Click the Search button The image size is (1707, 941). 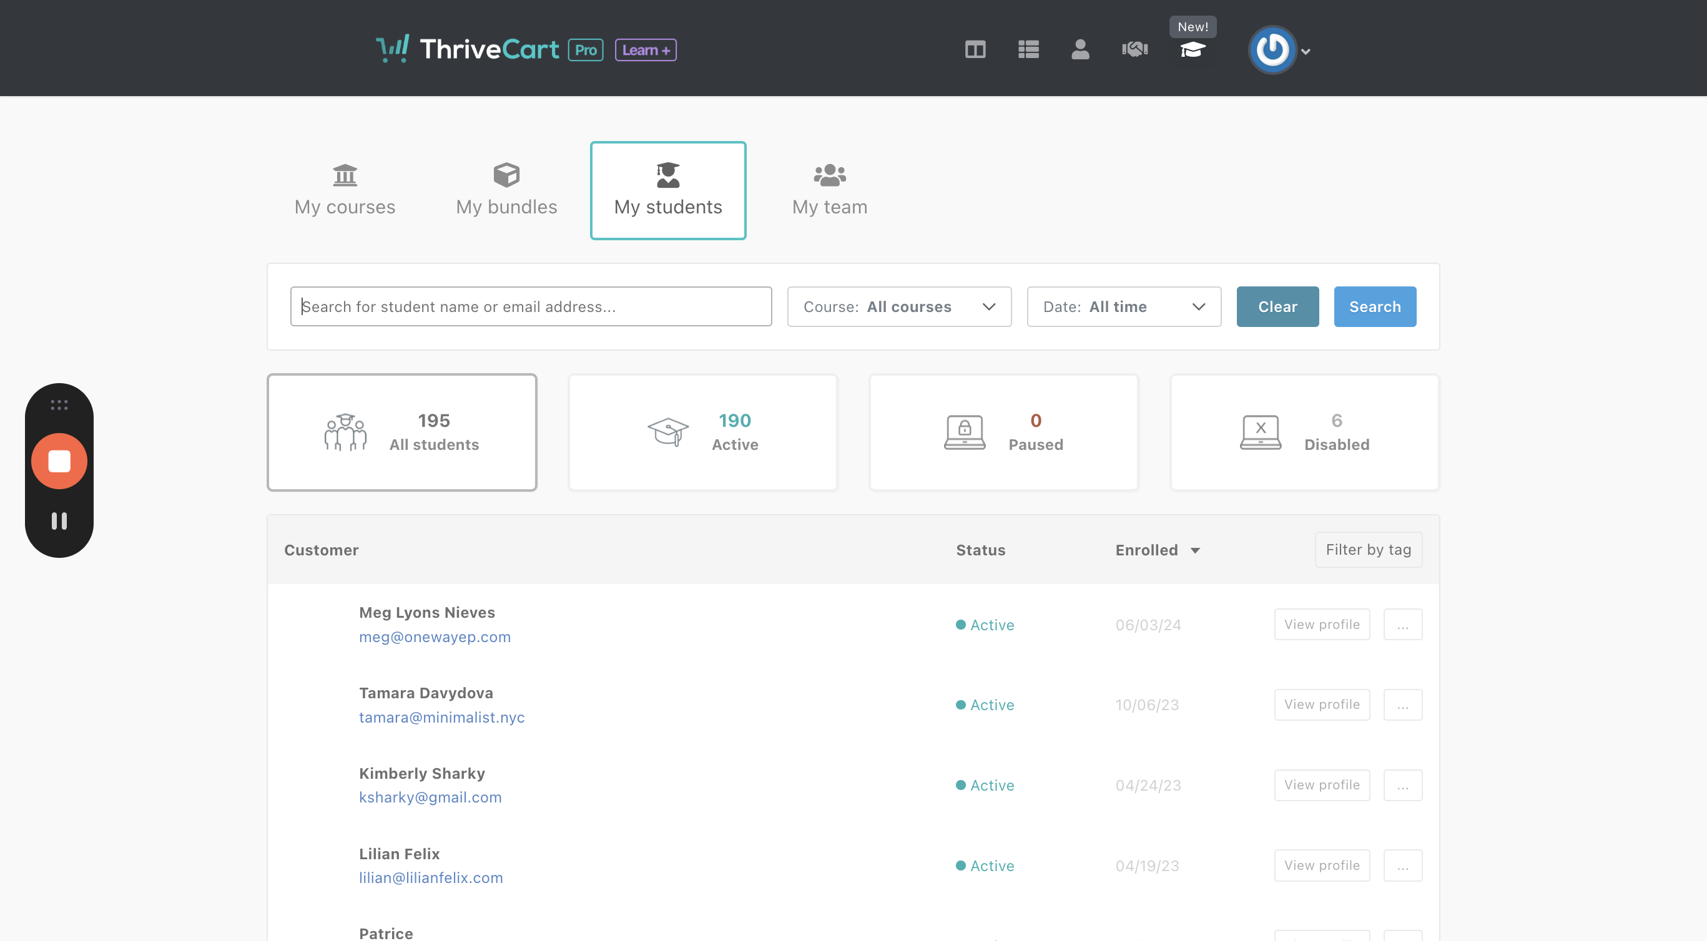1374,306
